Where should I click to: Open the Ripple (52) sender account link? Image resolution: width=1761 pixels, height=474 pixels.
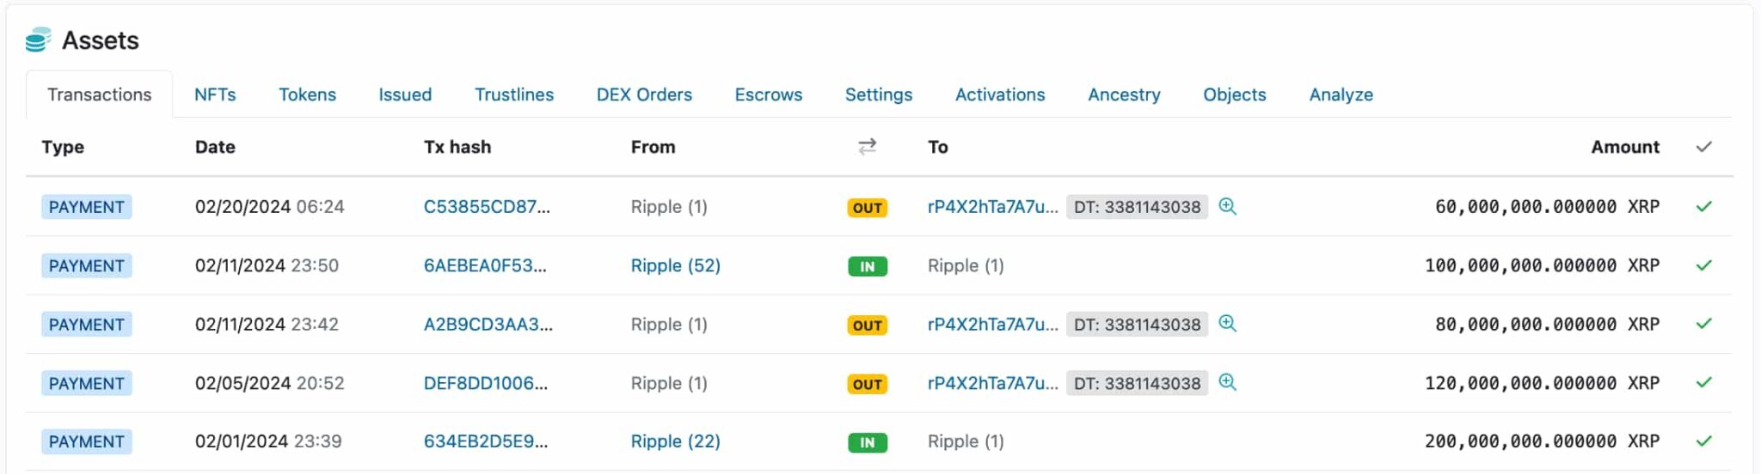point(675,265)
